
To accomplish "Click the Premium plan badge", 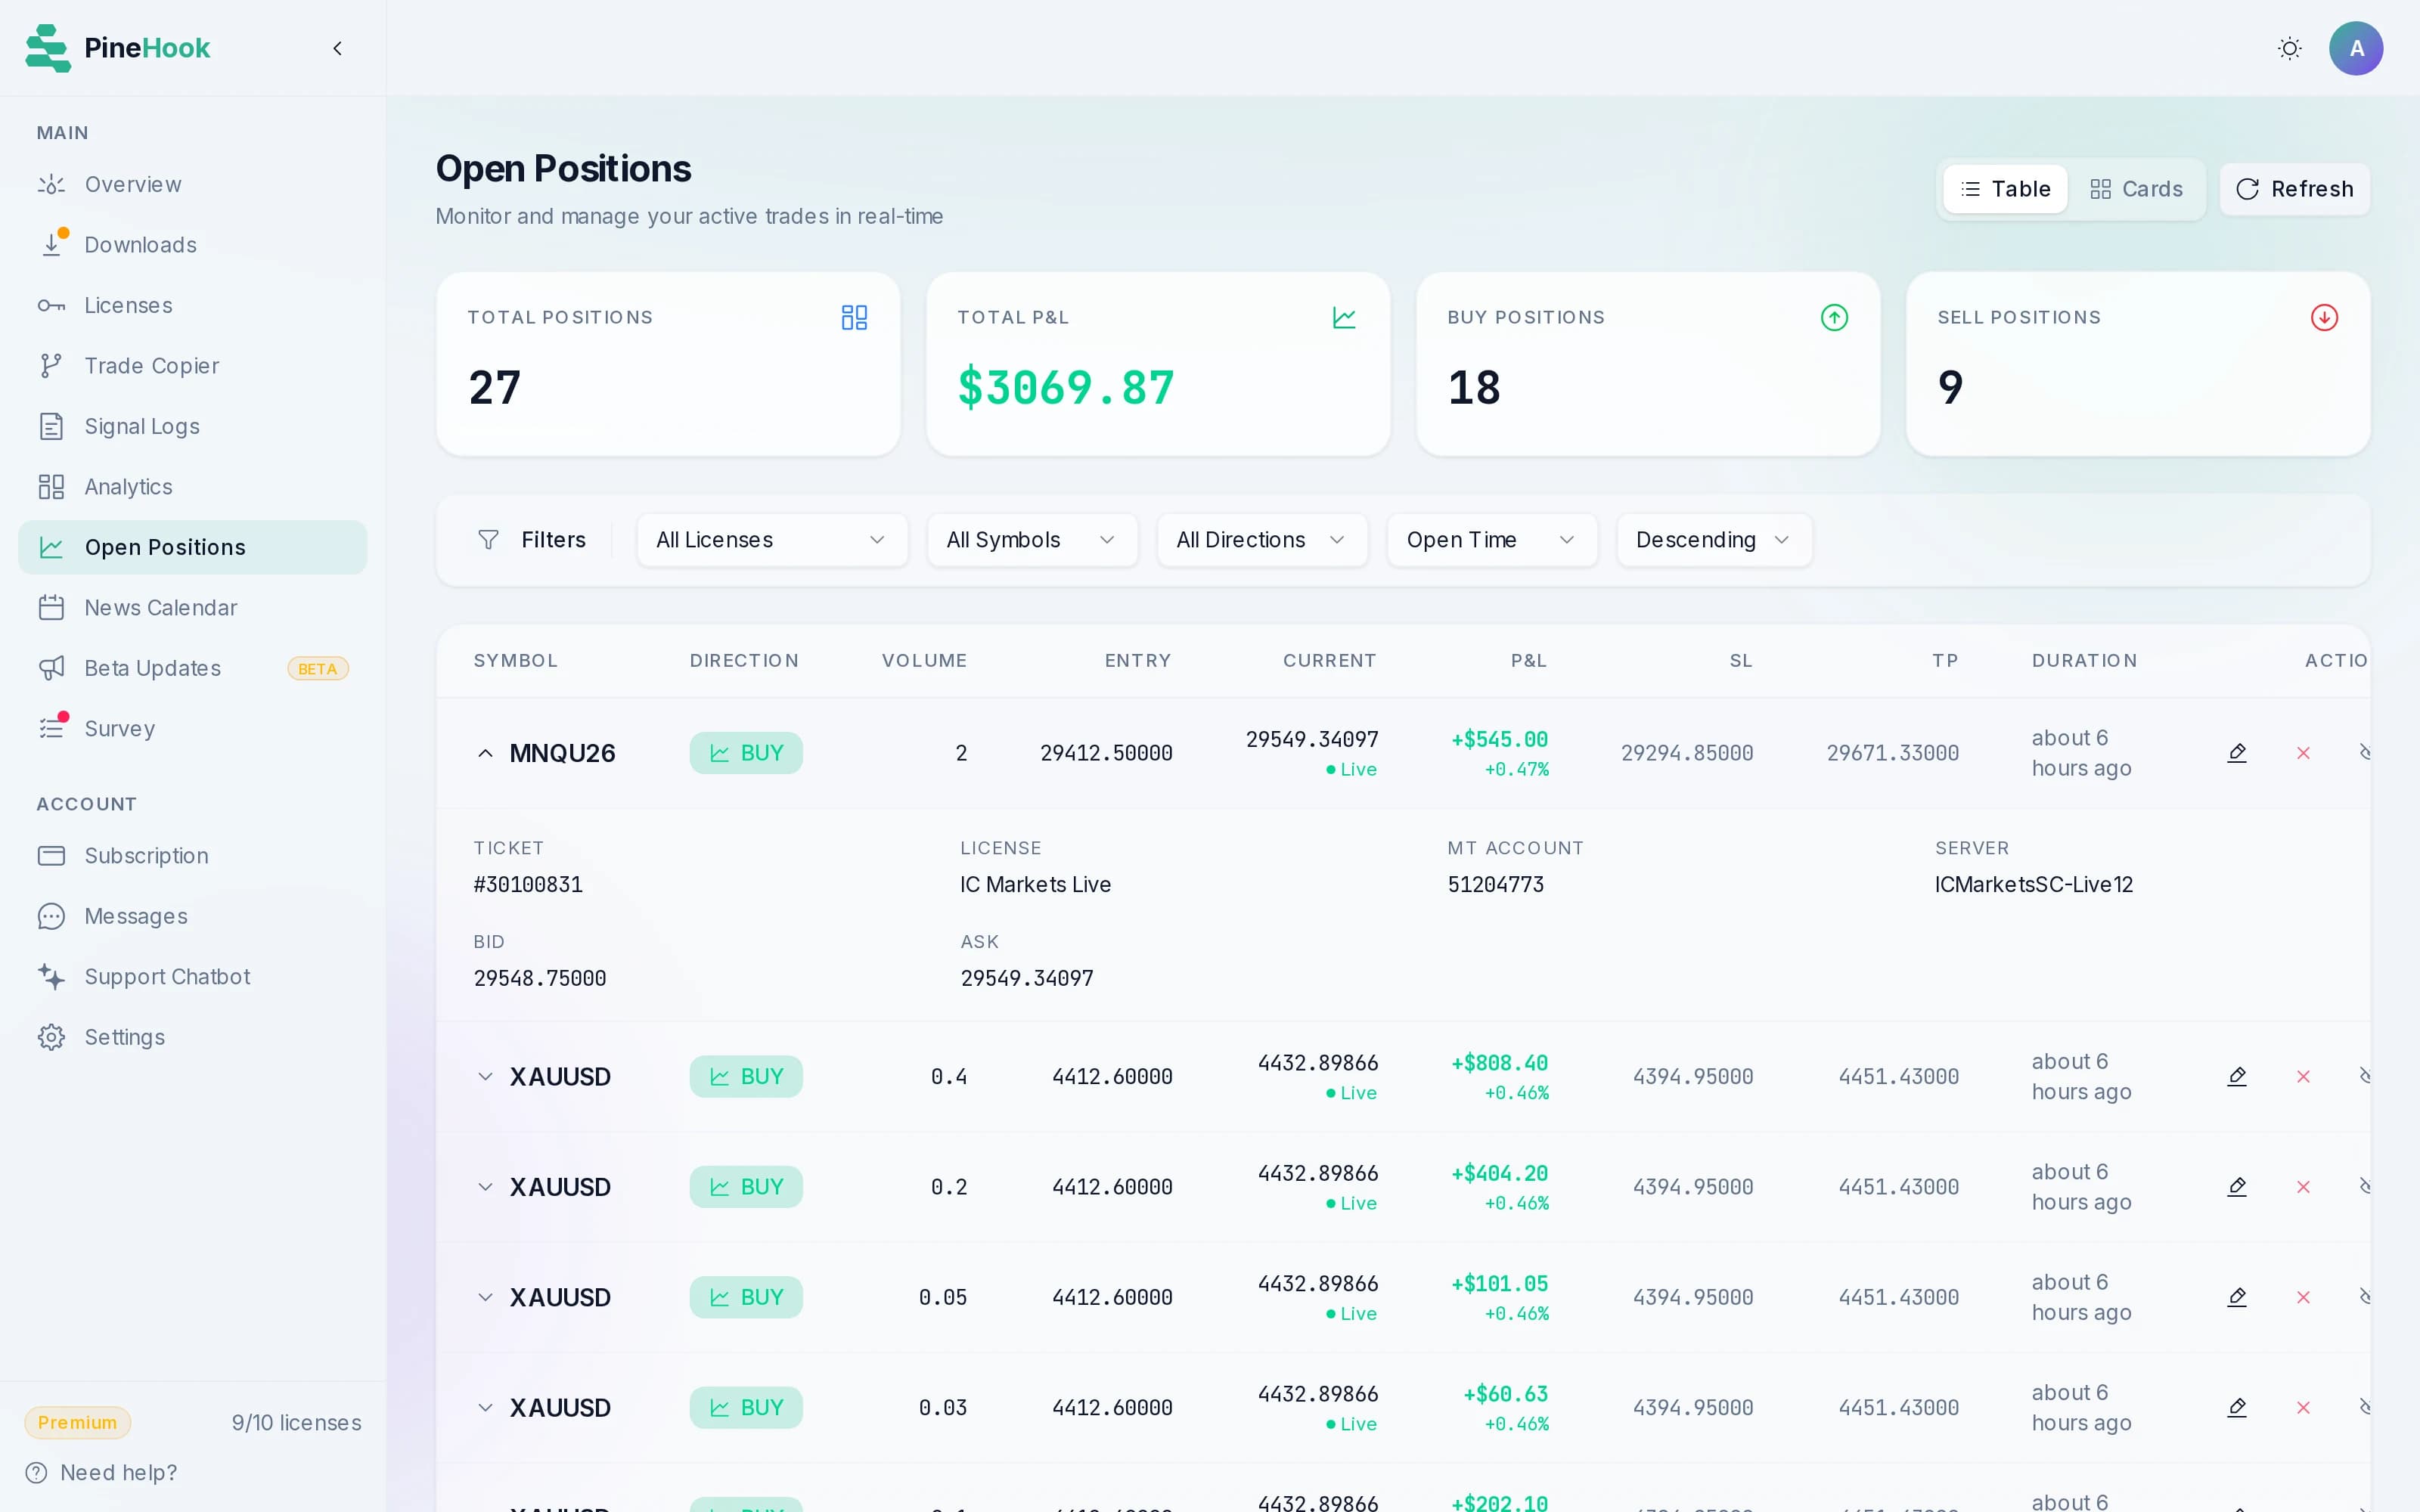I will (77, 1423).
